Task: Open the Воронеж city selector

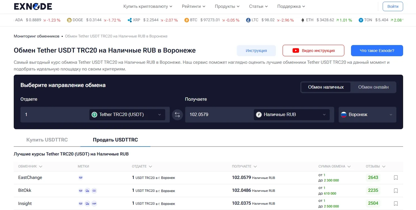Action: [367, 114]
